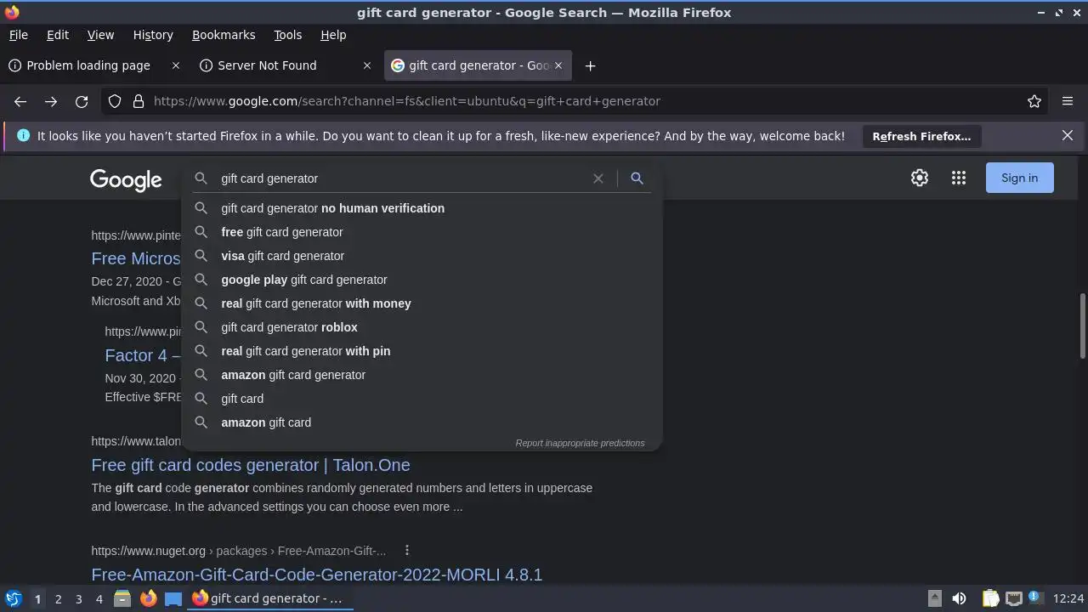Close the Server Not Found tab
Image resolution: width=1088 pixels, height=612 pixels.
point(367,65)
